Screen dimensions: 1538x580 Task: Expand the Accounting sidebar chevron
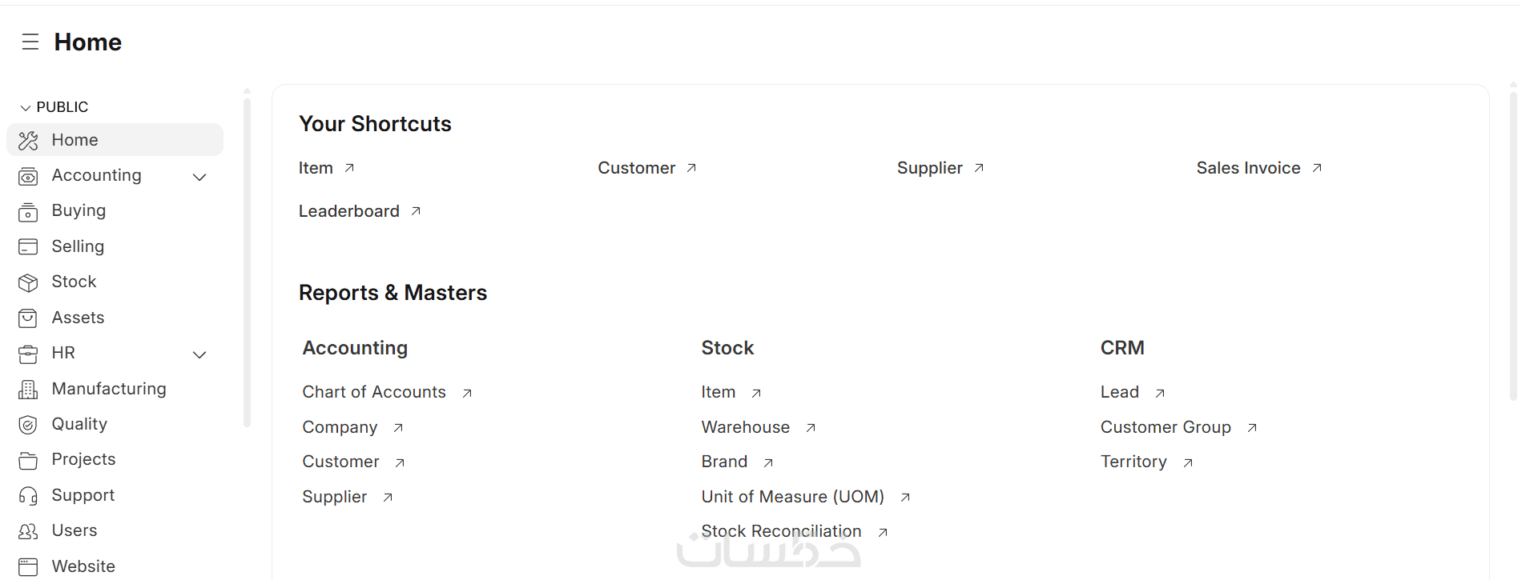199,177
